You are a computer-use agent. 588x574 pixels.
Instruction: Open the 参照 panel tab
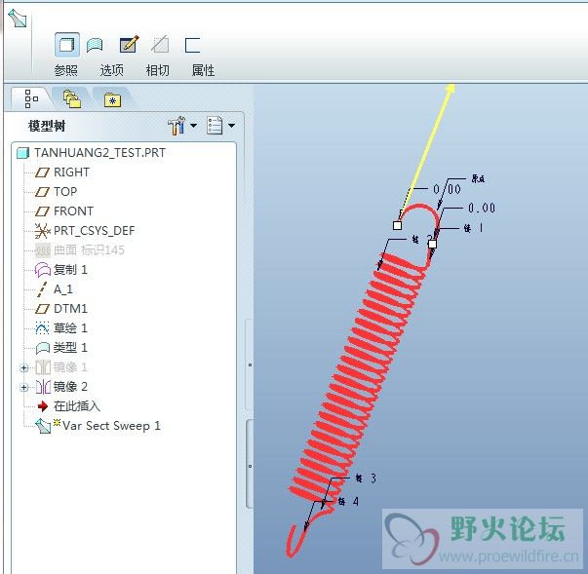click(66, 70)
